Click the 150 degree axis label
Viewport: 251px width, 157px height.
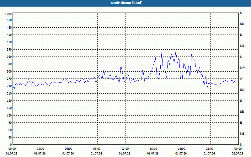[x=9, y=108]
